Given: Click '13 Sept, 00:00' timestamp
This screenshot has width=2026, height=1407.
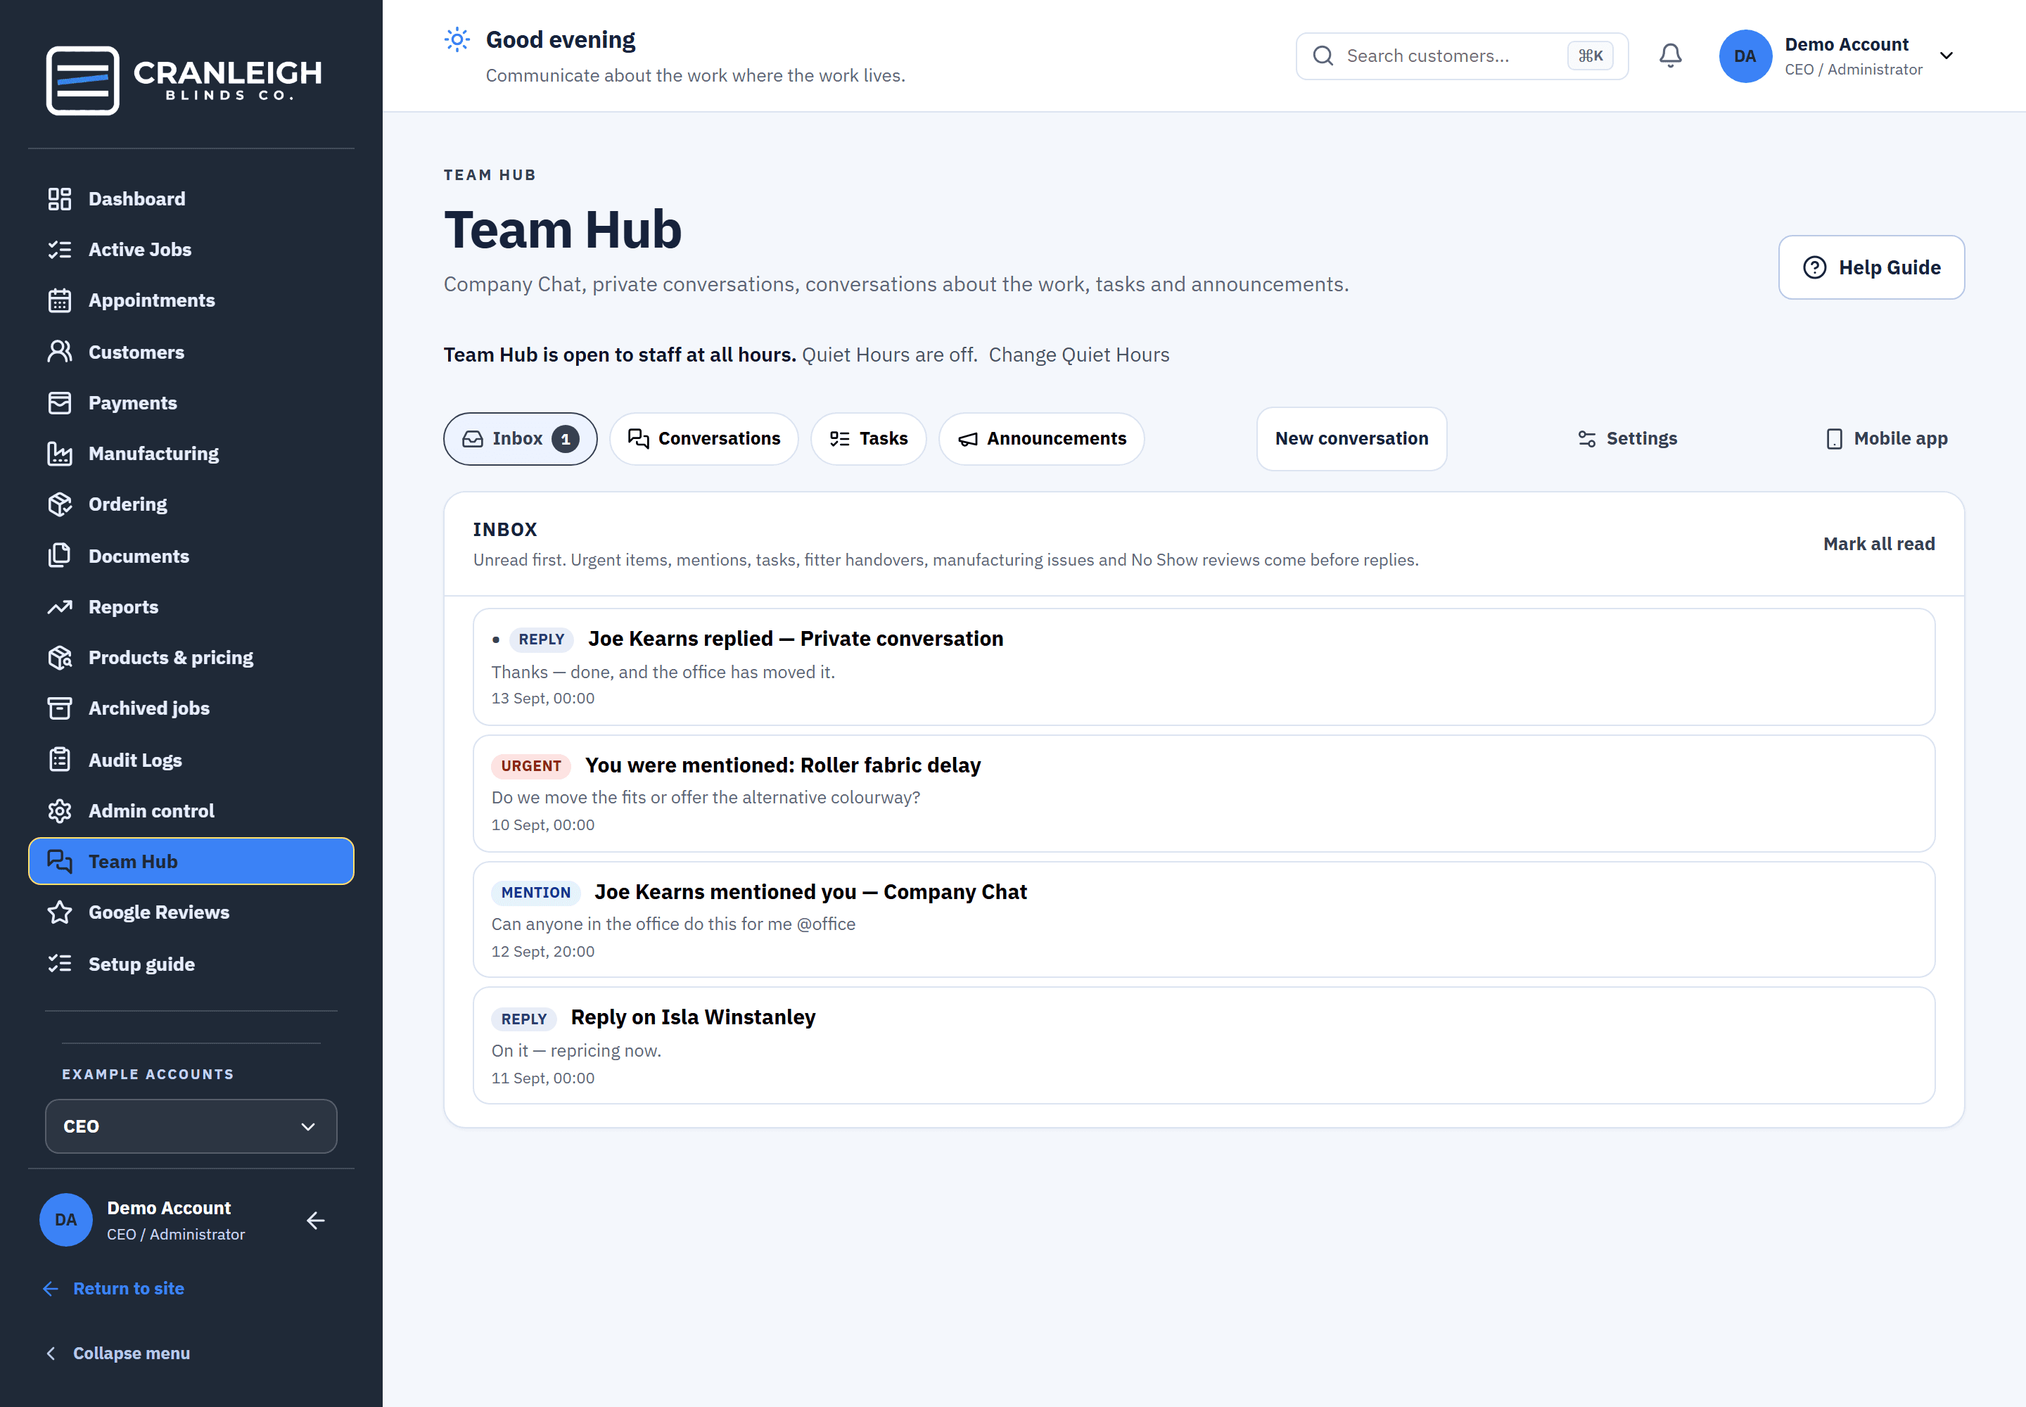Looking at the screenshot, I should [x=542, y=698].
